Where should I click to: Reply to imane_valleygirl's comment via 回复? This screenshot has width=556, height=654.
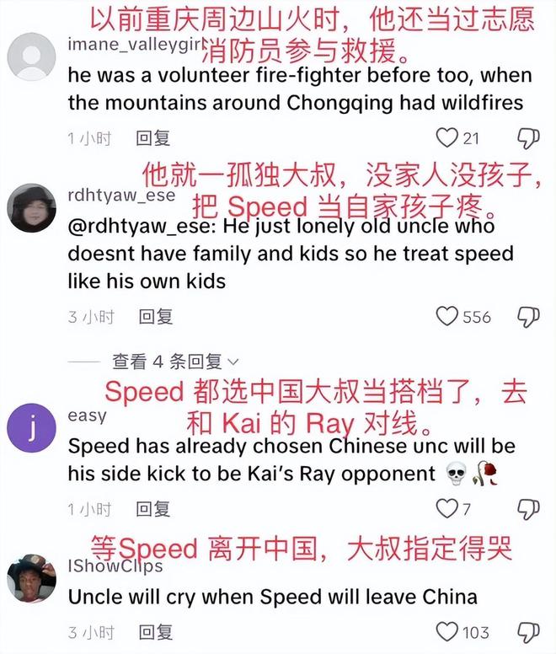[153, 138]
